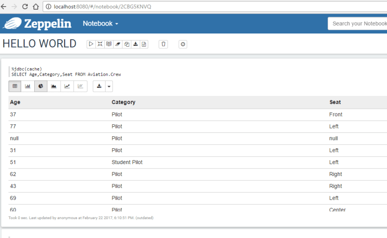387x238 pixels.
Task: Select the Student Pilot category cell
Action: pos(127,162)
